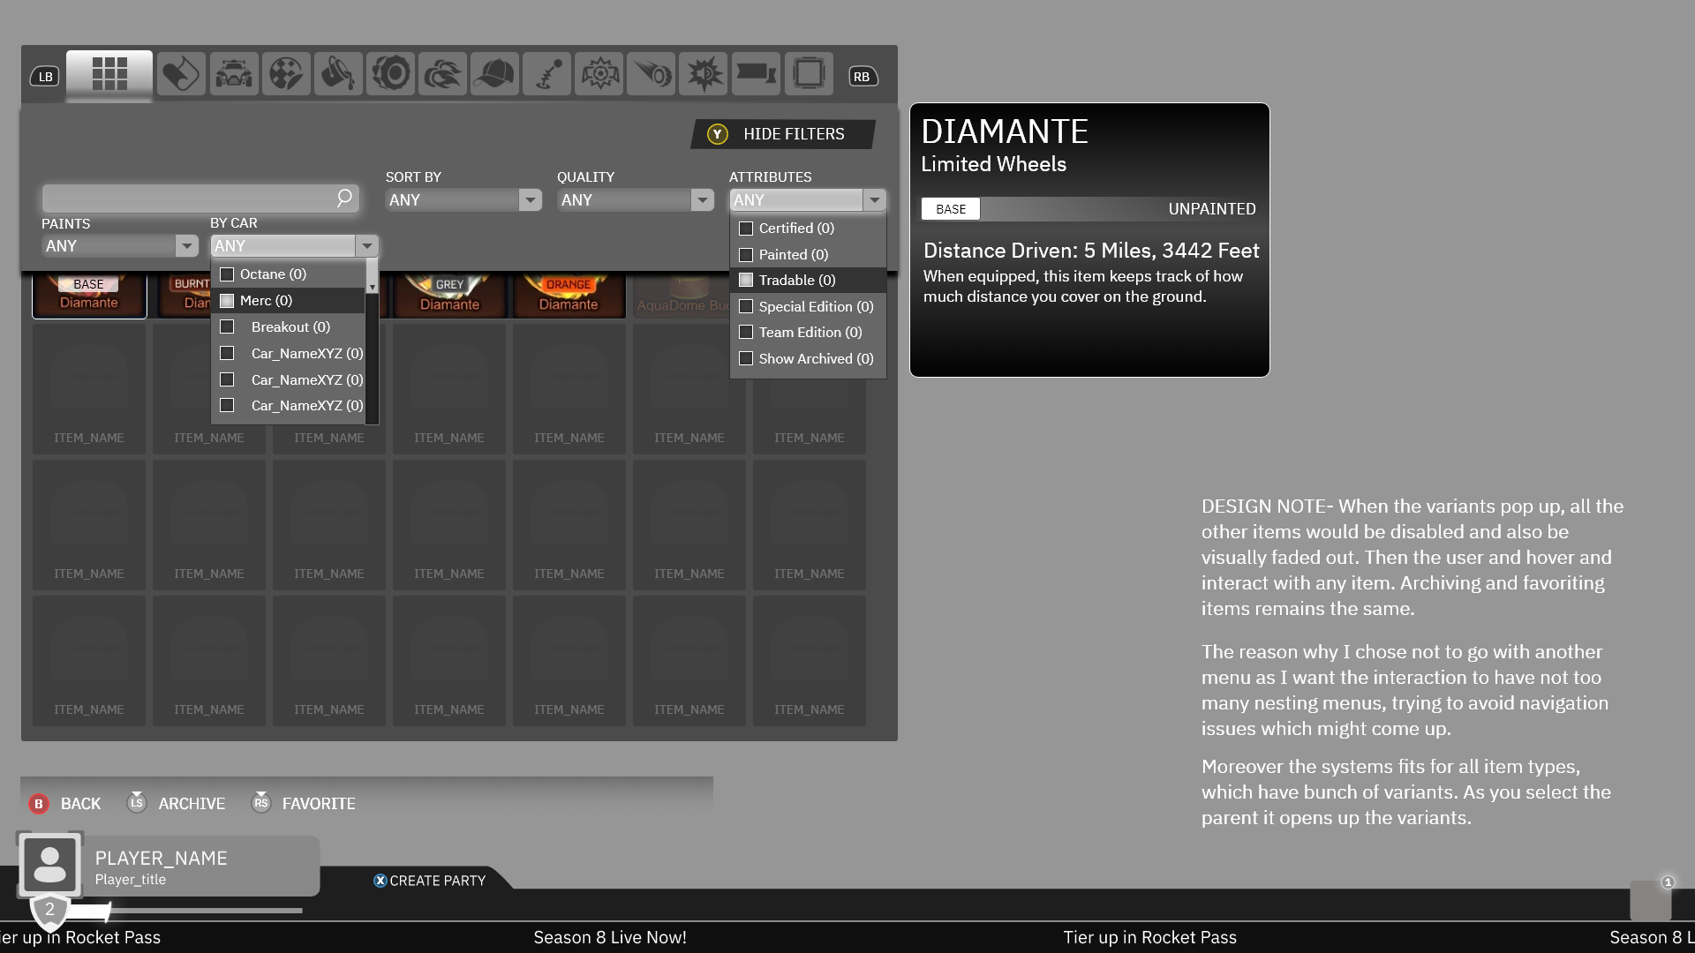Image resolution: width=1695 pixels, height=953 pixels.
Task: Open the car bodies category tab
Action: click(233, 74)
